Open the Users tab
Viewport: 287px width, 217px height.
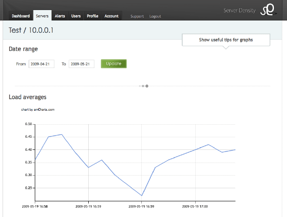point(76,16)
